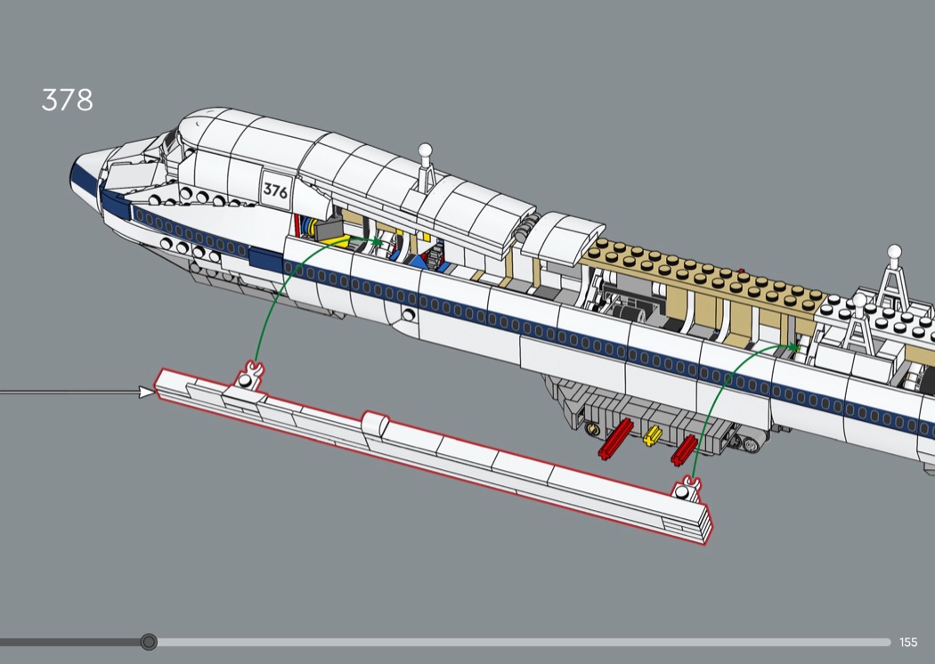Click the page number 155
935x664 pixels.
(x=908, y=642)
